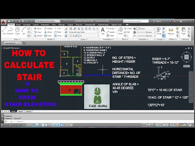This screenshot has width=195, height=146.
Task: Open the ByLayer object color dropdown
Action: coord(146,28)
